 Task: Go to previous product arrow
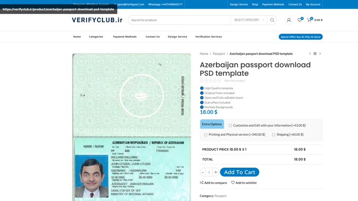(x=310, y=54)
